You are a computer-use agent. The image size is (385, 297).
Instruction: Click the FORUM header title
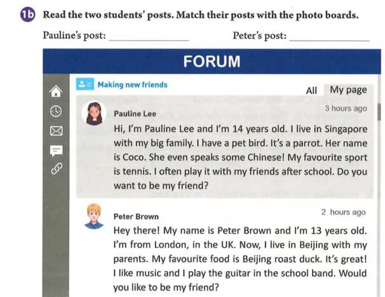pyautogui.click(x=212, y=62)
